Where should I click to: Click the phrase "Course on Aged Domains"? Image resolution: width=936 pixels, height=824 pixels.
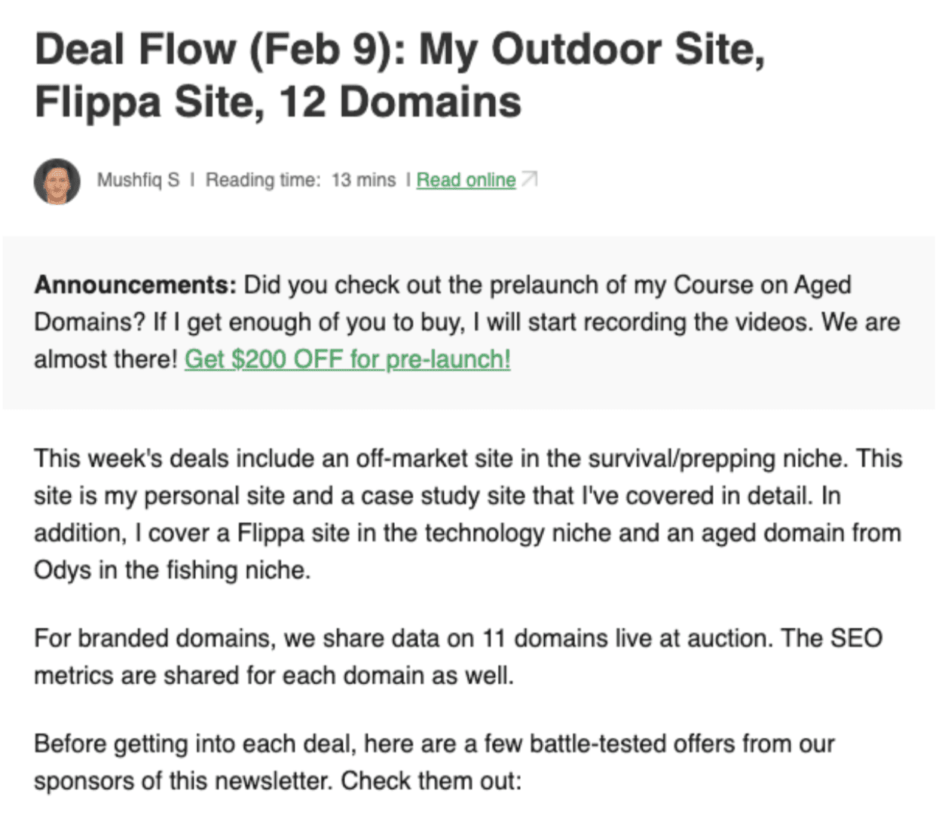coord(761,285)
